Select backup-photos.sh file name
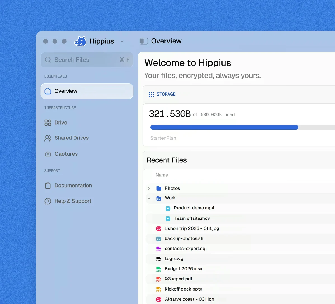 pyautogui.click(x=184, y=238)
